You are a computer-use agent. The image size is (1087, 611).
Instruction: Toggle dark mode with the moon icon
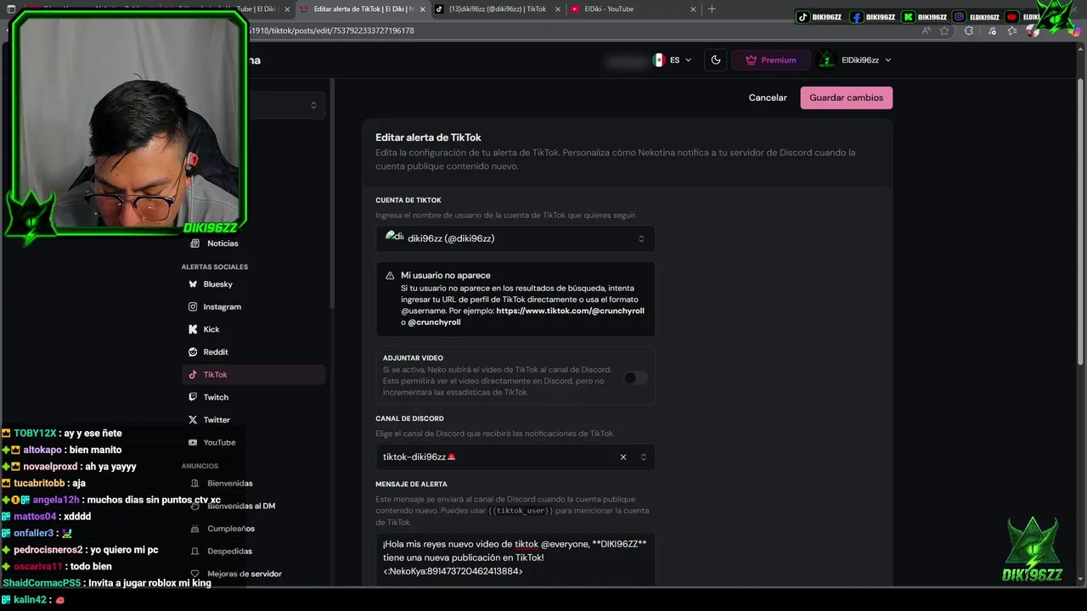(x=716, y=60)
